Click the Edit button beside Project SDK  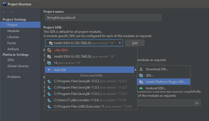tap(135, 43)
